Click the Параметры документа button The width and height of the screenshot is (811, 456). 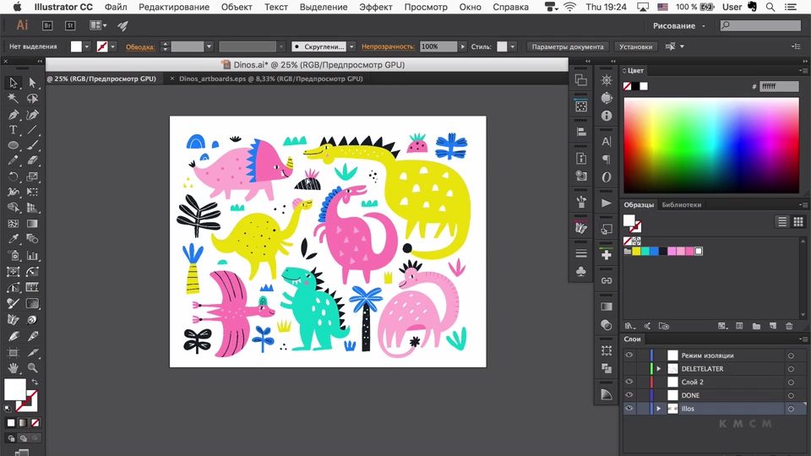(568, 46)
